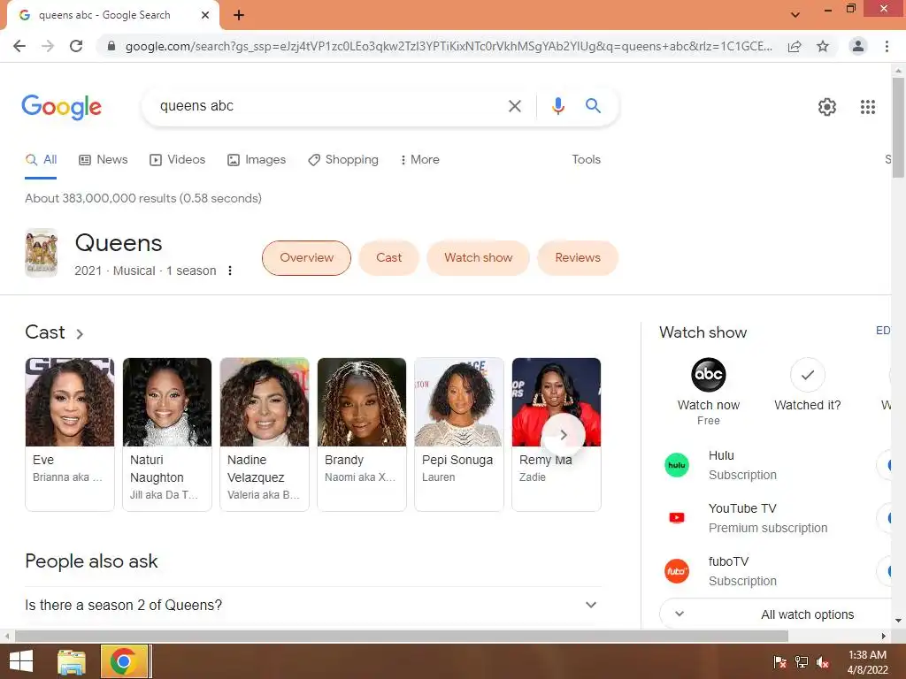
Task: Click the Queens show poster thumbnail
Action: click(x=41, y=253)
